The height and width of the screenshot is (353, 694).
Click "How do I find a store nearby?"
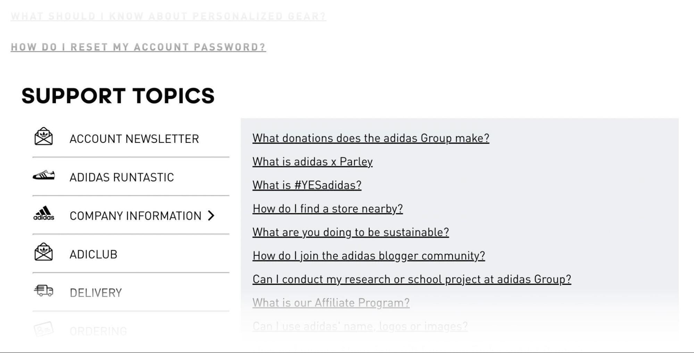328,209
